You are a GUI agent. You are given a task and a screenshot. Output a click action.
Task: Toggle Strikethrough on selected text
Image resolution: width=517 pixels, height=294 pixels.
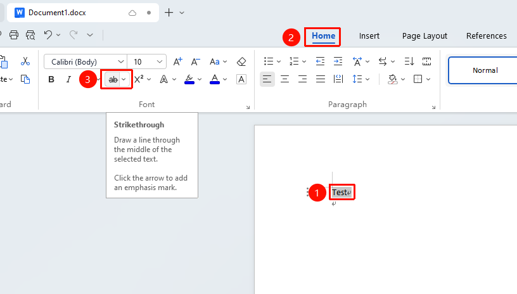pyautogui.click(x=113, y=79)
